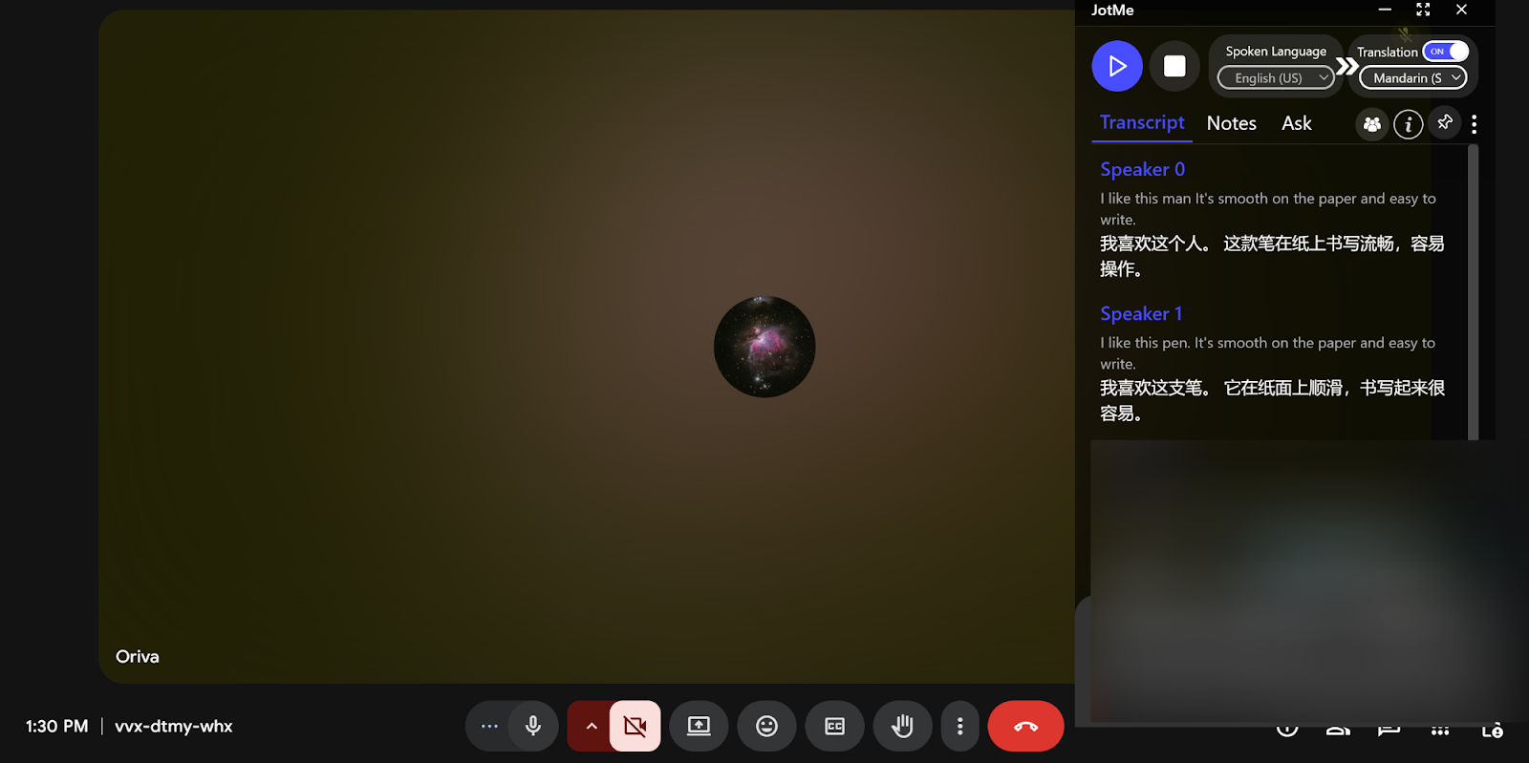Click the JotMe info icon
1529x763 pixels.
point(1409,124)
